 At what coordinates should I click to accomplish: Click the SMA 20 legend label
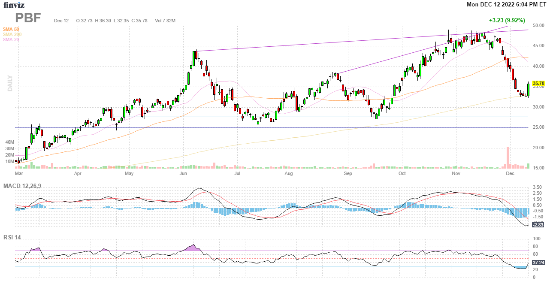coord(11,39)
